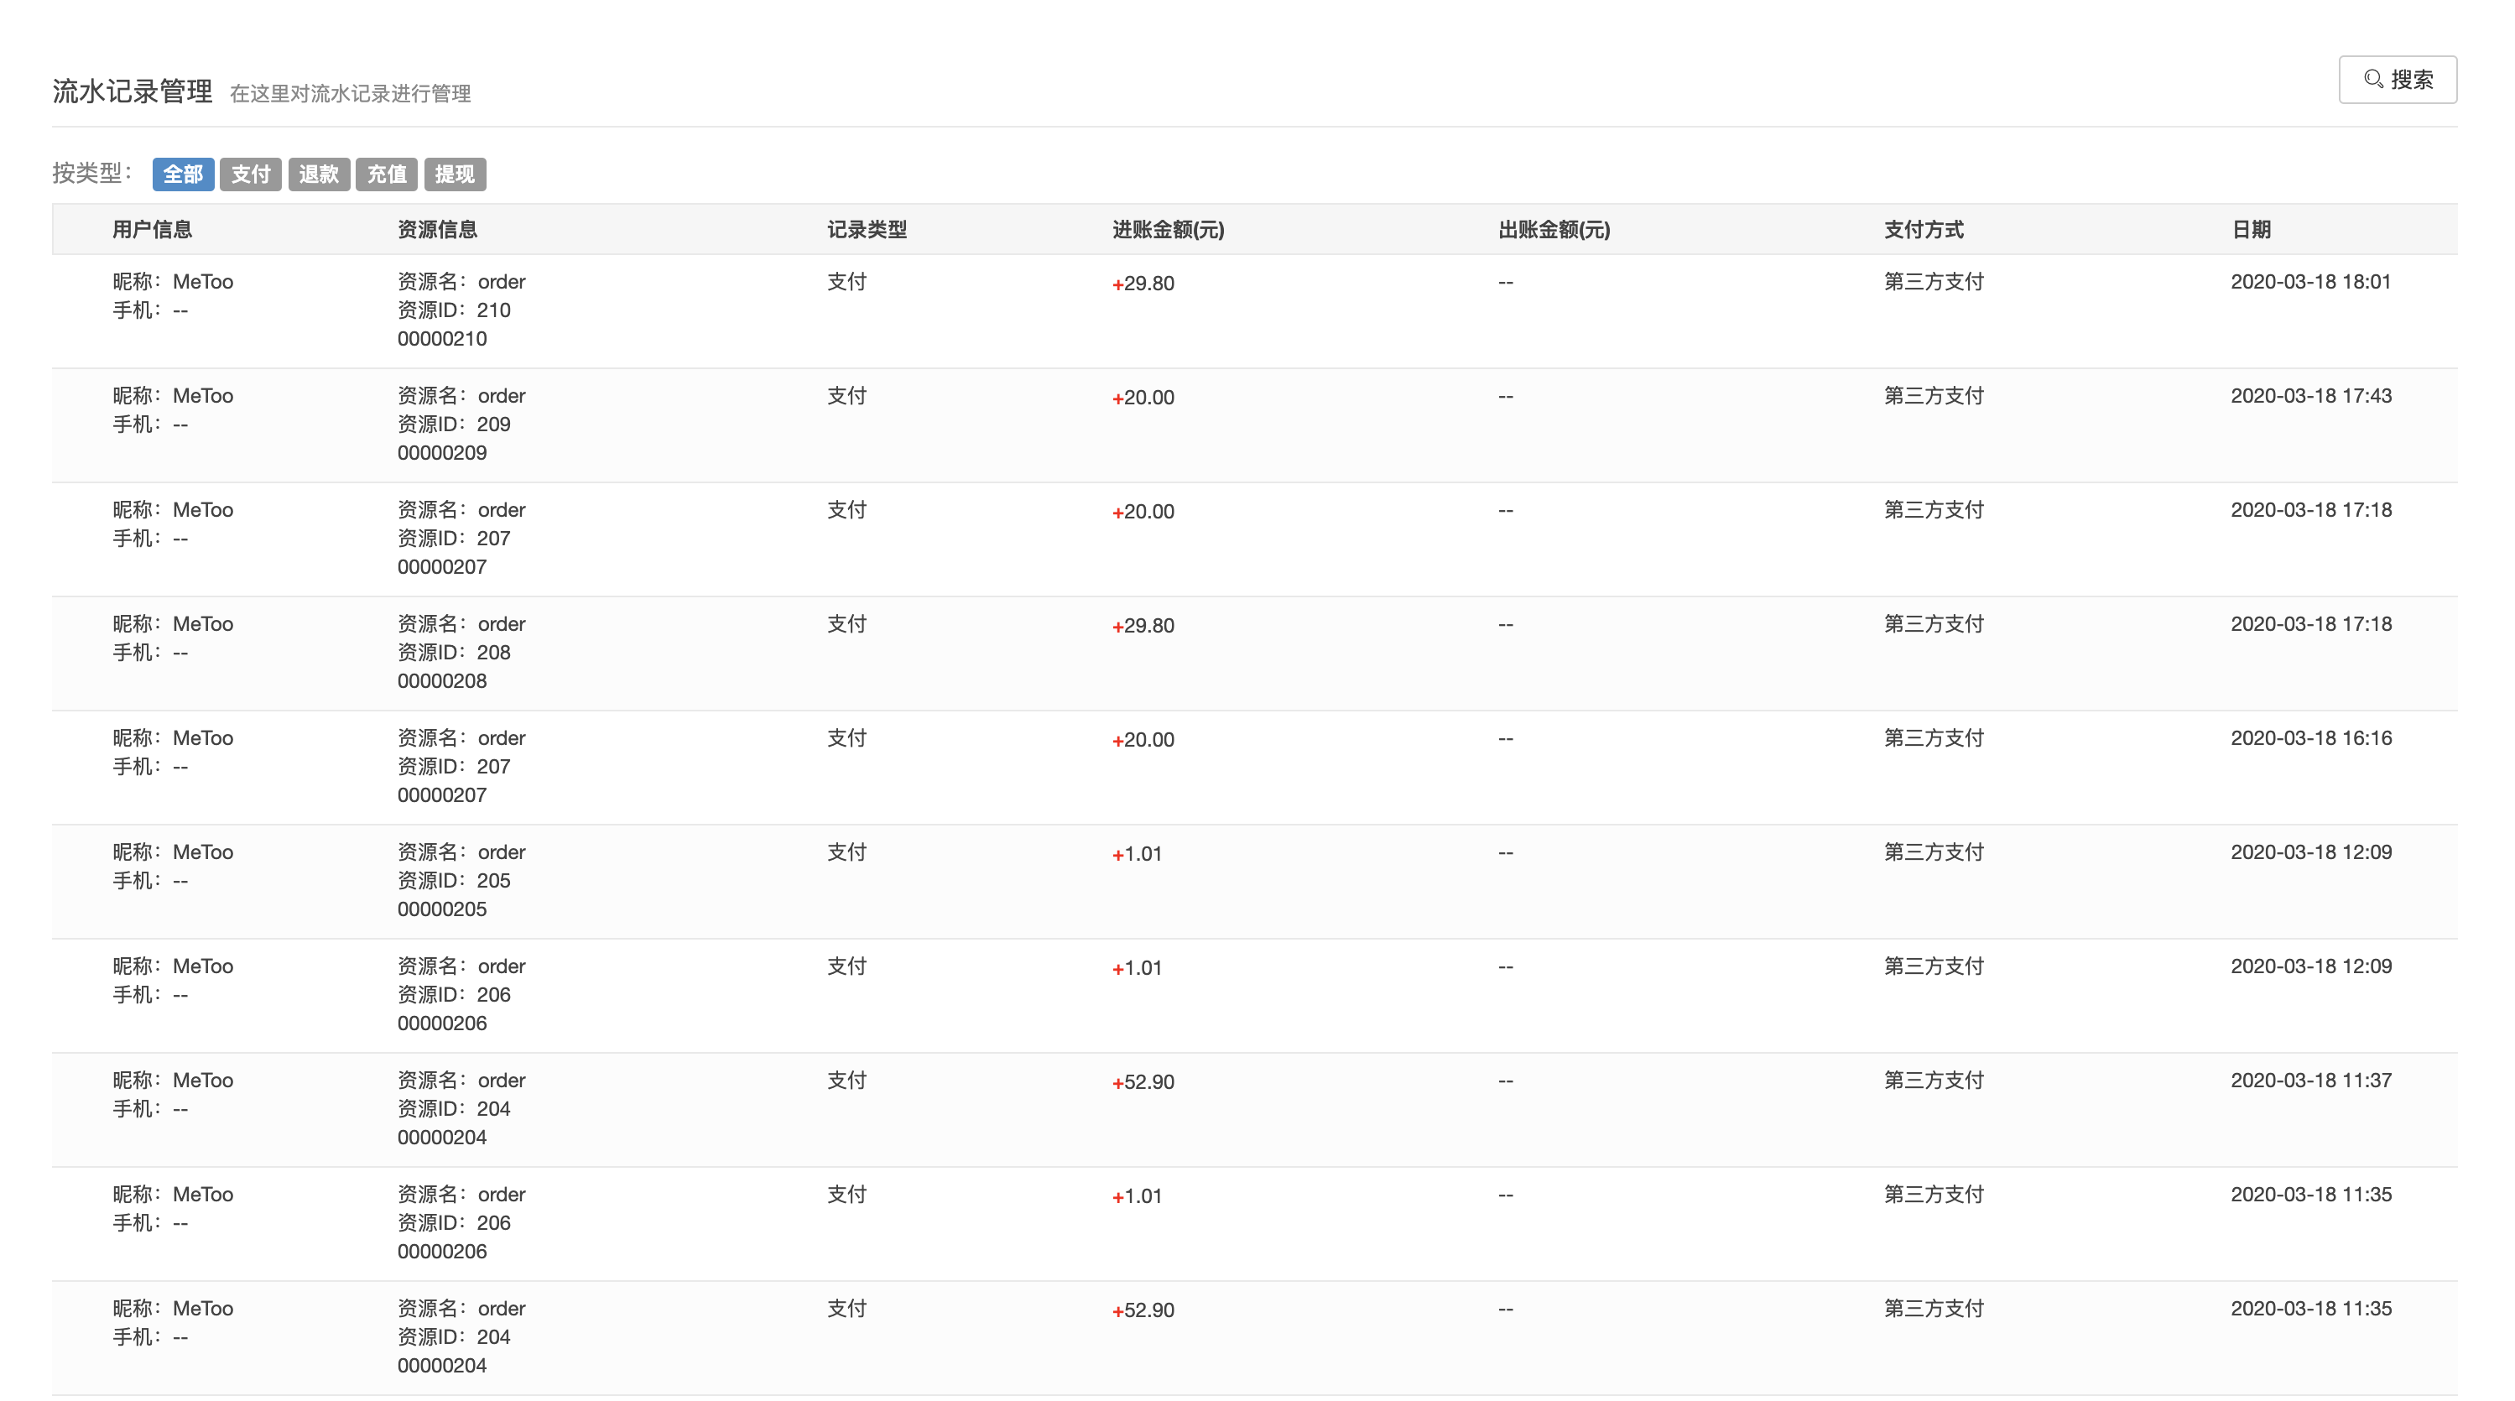The height and width of the screenshot is (1401, 2515).
Task: Click the 出账金额(元) column header
Action: pyautogui.click(x=1554, y=229)
